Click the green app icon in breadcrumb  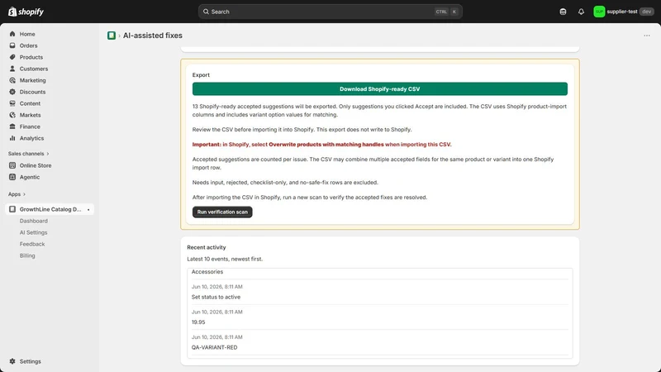(x=112, y=36)
